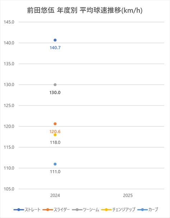Image resolution: width=170 pixels, height=218 pixels.
Task: Click the yellow チェンジアップ data point marker
Action: (x=55, y=135)
